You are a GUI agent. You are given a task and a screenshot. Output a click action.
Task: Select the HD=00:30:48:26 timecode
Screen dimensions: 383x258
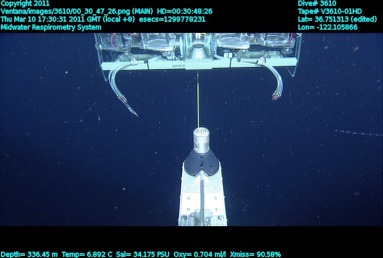click(185, 11)
